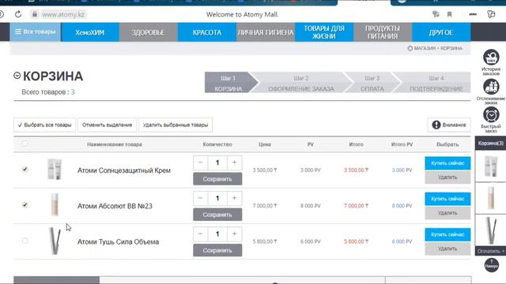
Task: Click the Корзина(3) side panel header
Action: (490, 144)
